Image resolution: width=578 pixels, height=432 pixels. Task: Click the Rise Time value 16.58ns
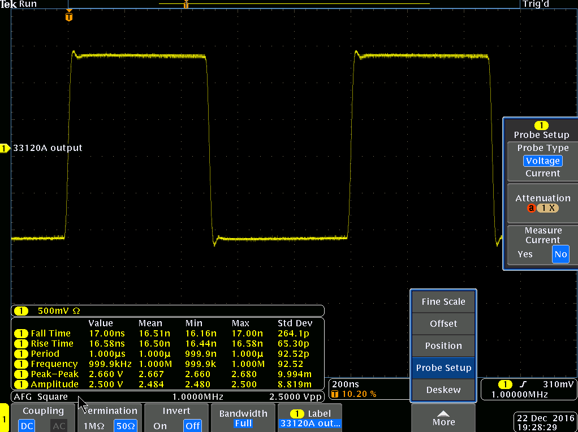pyautogui.click(x=107, y=344)
